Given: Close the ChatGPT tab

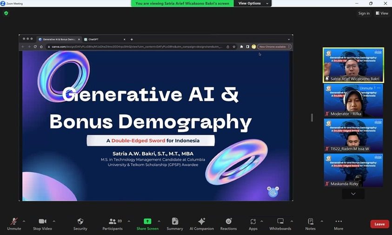Looking at the screenshot, I should click(x=124, y=39).
